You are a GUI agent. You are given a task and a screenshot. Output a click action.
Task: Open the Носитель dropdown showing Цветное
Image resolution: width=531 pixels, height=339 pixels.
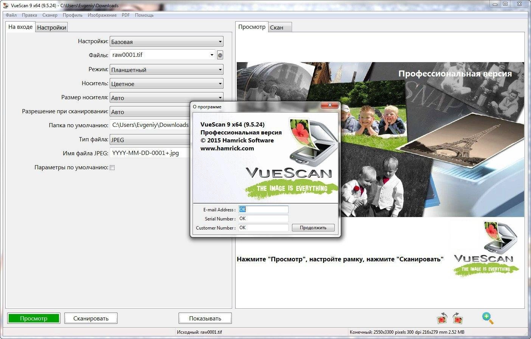point(166,84)
